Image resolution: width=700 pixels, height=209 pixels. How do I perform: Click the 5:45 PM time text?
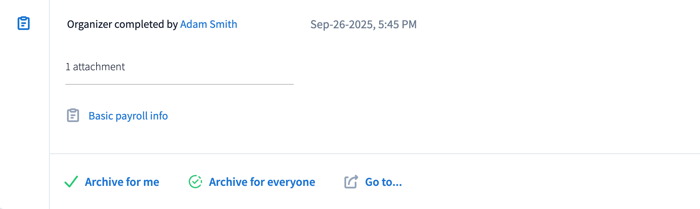point(397,24)
